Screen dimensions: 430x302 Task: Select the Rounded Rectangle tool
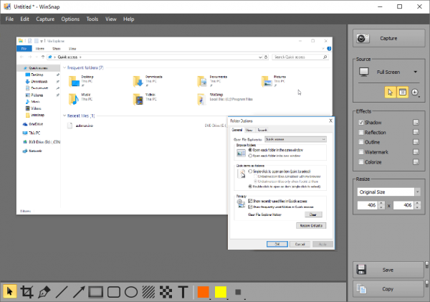113,292
